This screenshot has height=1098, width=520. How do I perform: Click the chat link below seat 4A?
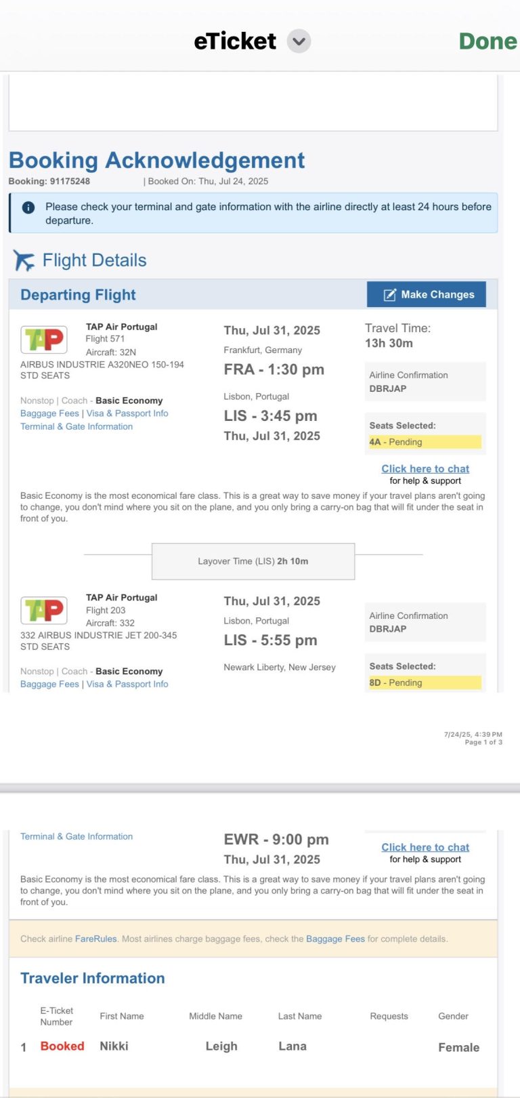tap(425, 468)
